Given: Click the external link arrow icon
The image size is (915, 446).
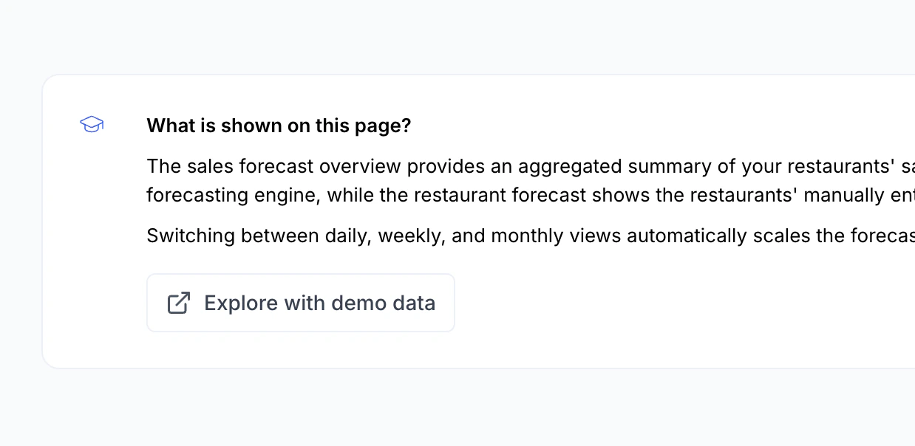Looking at the screenshot, I should (179, 303).
